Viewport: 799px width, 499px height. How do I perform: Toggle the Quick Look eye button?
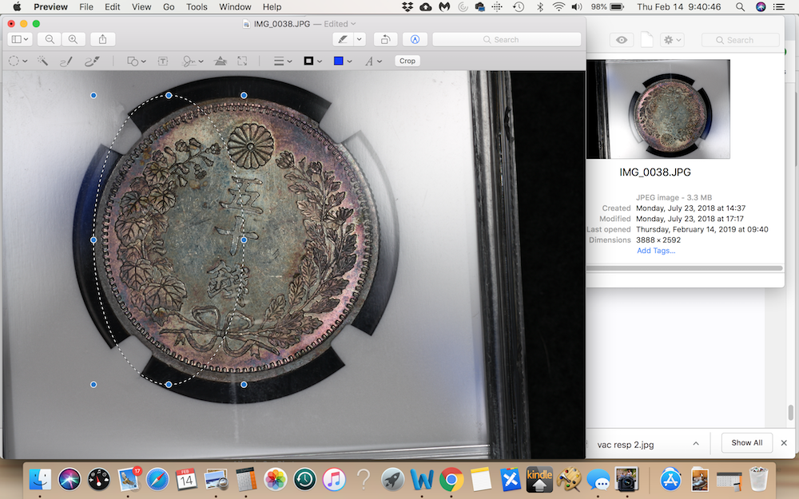(x=621, y=40)
